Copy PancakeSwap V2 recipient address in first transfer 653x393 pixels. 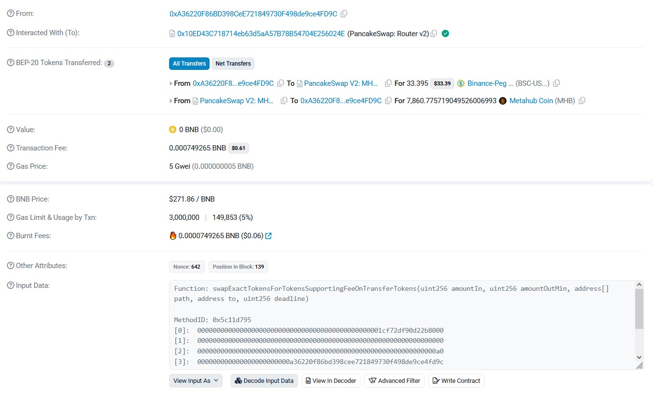pos(388,83)
